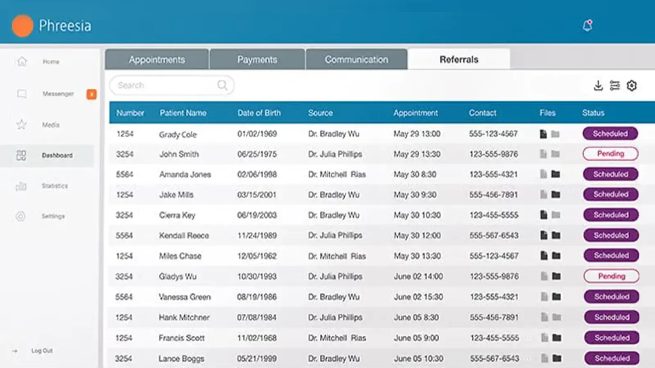Image resolution: width=655 pixels, height=368 pixels.
Task: Open folder icon for Jake Mills
Action: tap(556, 194)
